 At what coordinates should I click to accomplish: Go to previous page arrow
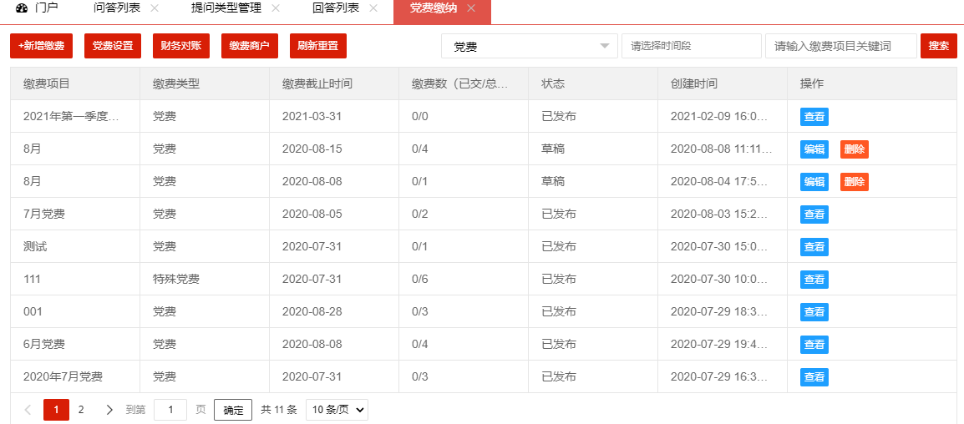point(28,410)
